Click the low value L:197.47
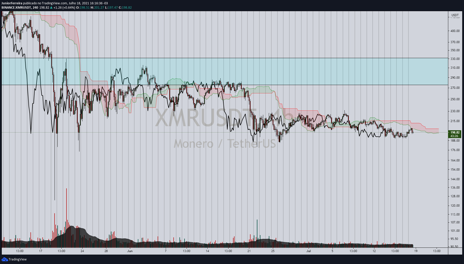The image size is (464, 264). click(x=111, y=8)
